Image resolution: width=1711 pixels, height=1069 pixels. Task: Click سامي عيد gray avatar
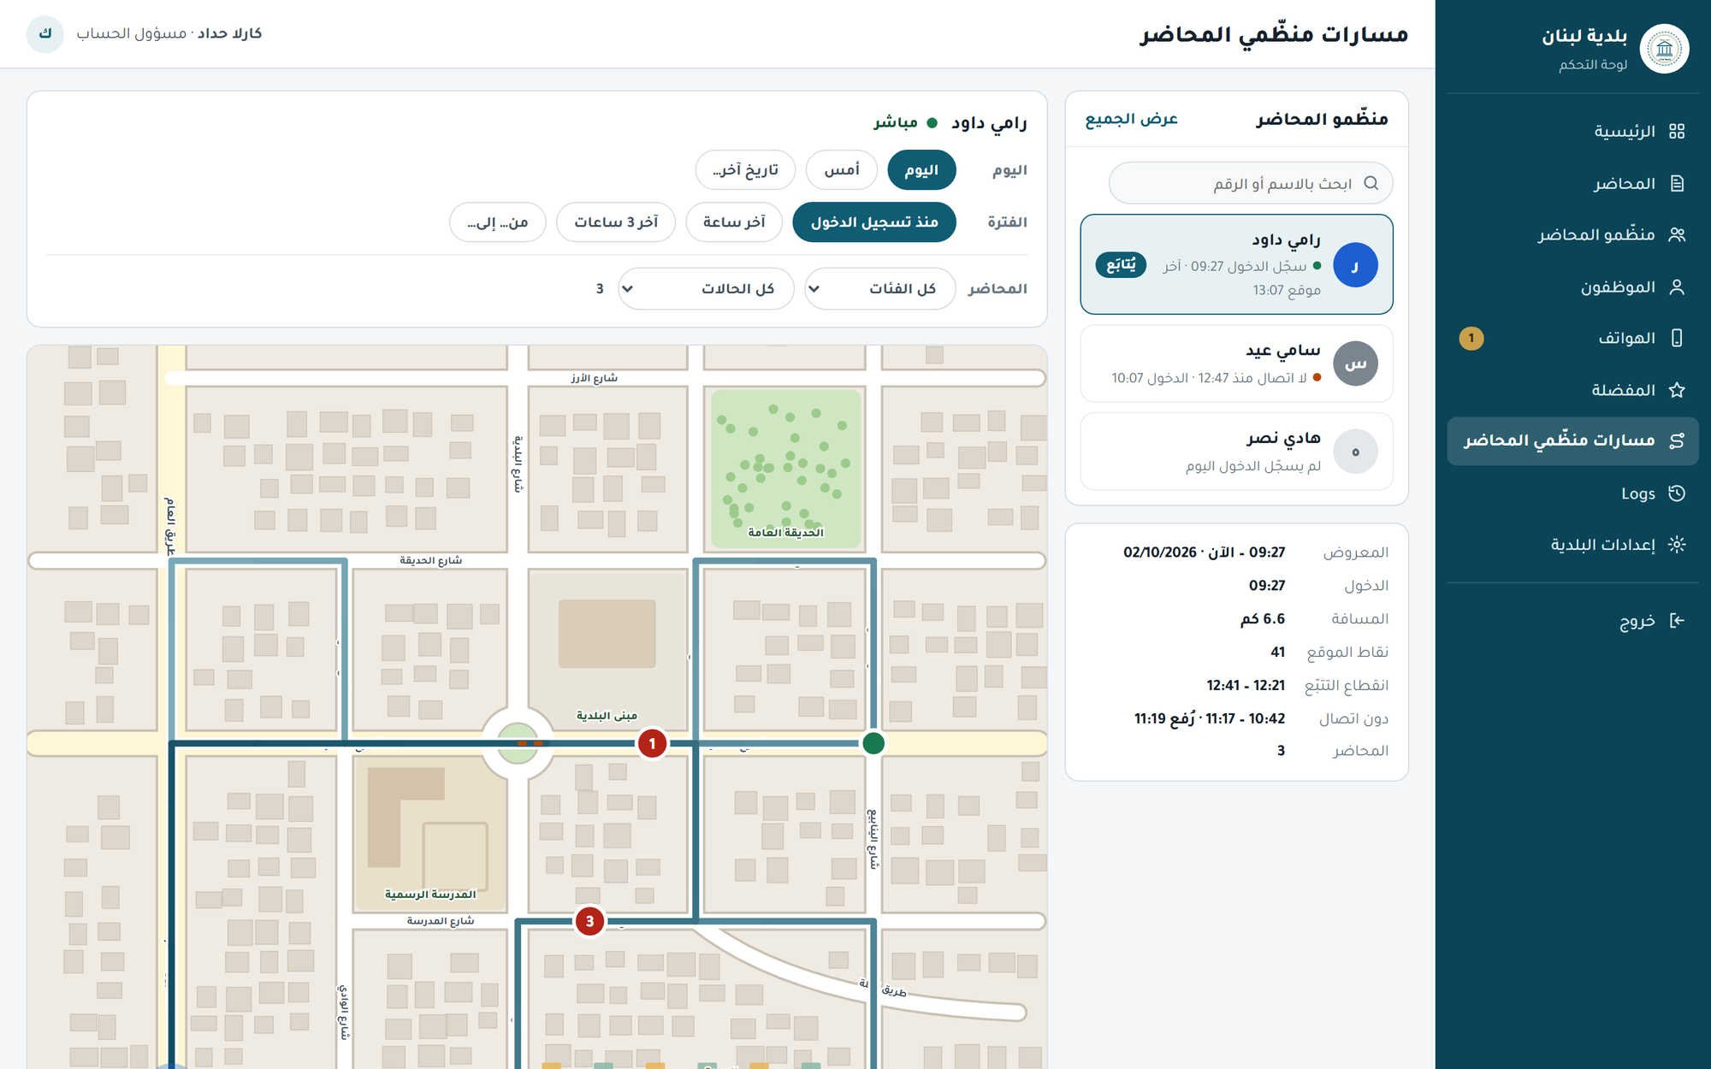pyautogui.click(x=1355, y=363)
